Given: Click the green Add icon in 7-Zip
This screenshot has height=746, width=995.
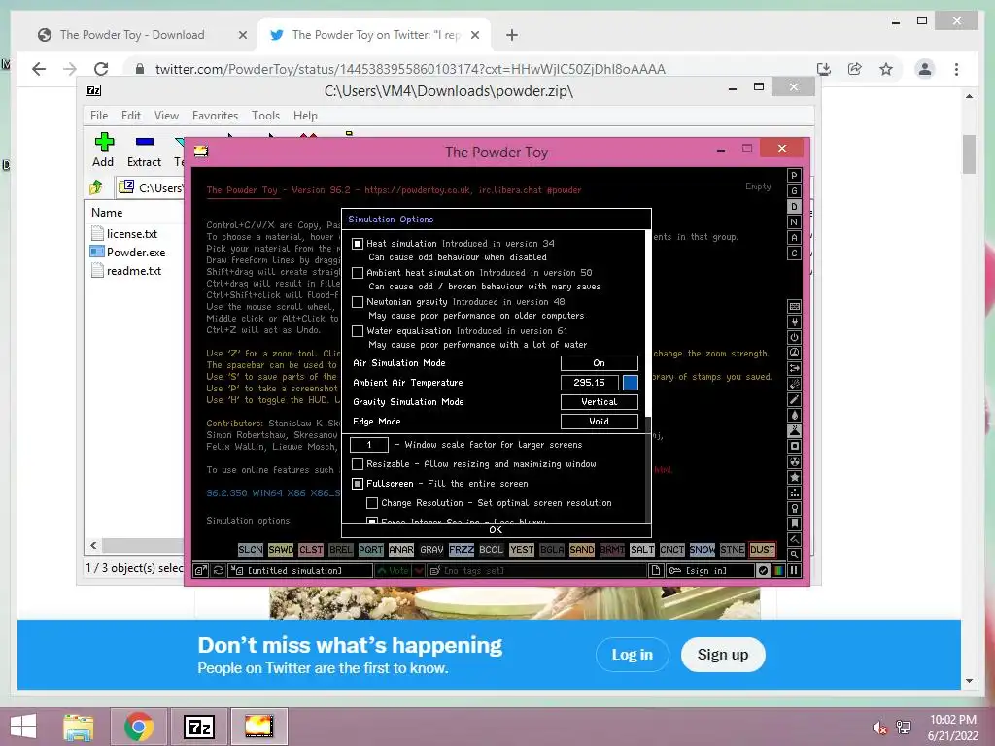Looking at the screenshot, I should click(103, 142).
